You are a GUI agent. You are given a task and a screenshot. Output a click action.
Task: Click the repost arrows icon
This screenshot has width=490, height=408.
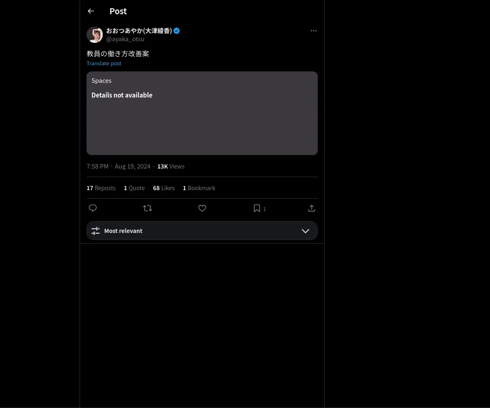(x=147, y=208)
